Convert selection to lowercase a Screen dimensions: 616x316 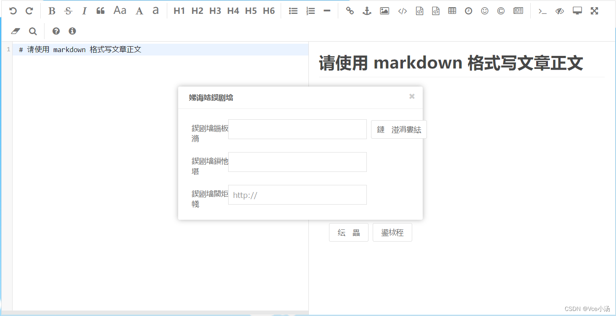155,11
